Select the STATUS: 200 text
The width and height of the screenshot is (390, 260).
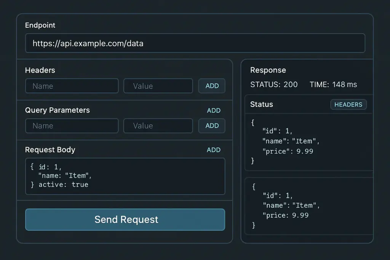pyautogui.click(x=274, y=85)
